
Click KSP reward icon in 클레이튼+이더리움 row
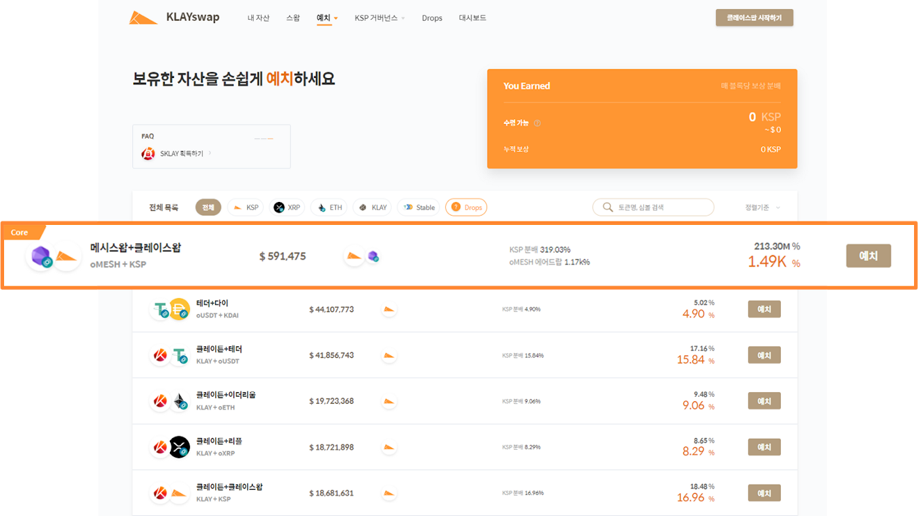389,401
